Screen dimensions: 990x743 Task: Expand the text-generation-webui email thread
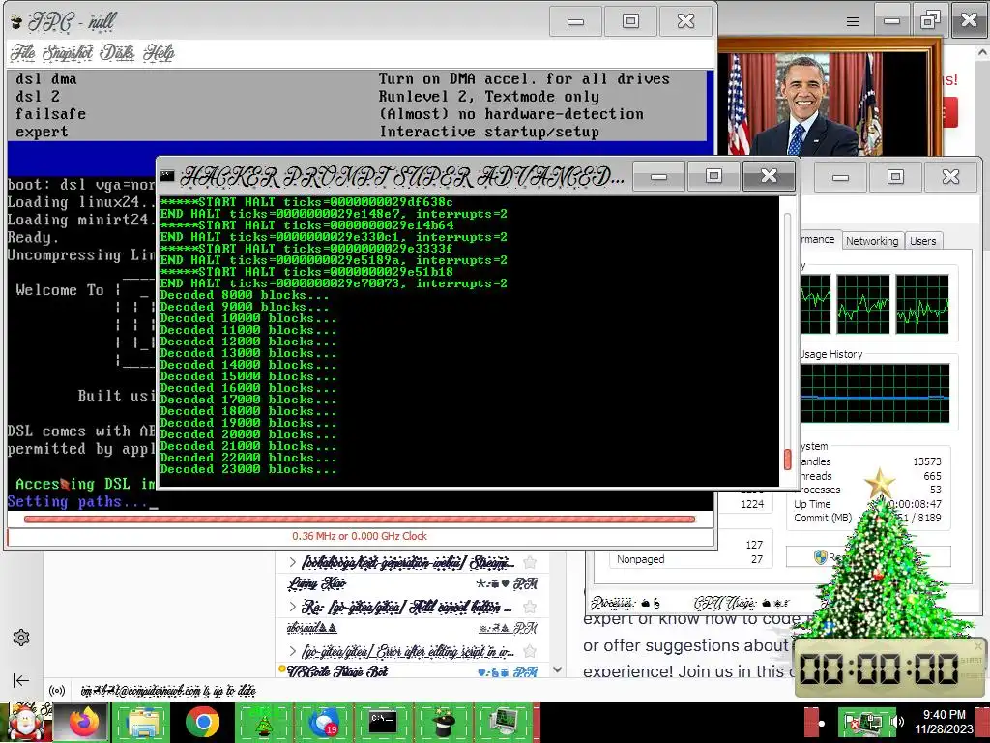click(292, 562)
